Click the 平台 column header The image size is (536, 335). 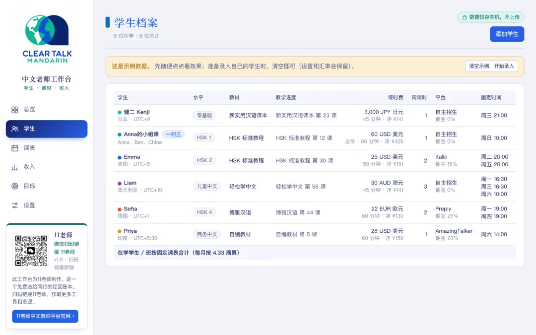click(x=440, y=98)
